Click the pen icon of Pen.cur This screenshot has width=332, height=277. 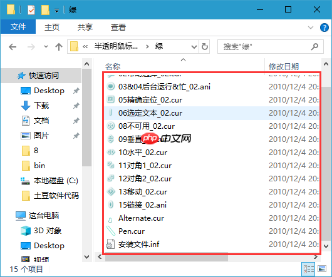pos(111,231)
